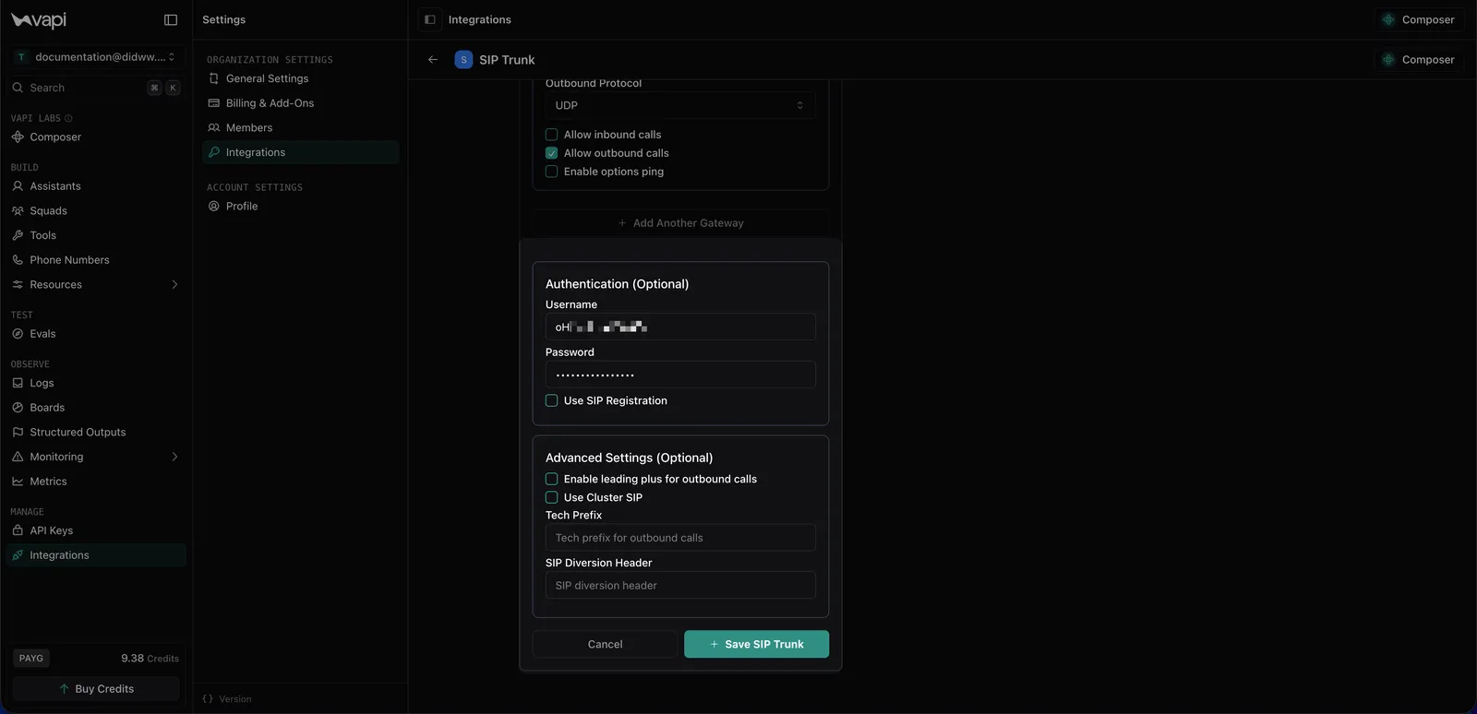Open Billing & Add-Ons settings
1477x714 pixels.
[300, 103]
